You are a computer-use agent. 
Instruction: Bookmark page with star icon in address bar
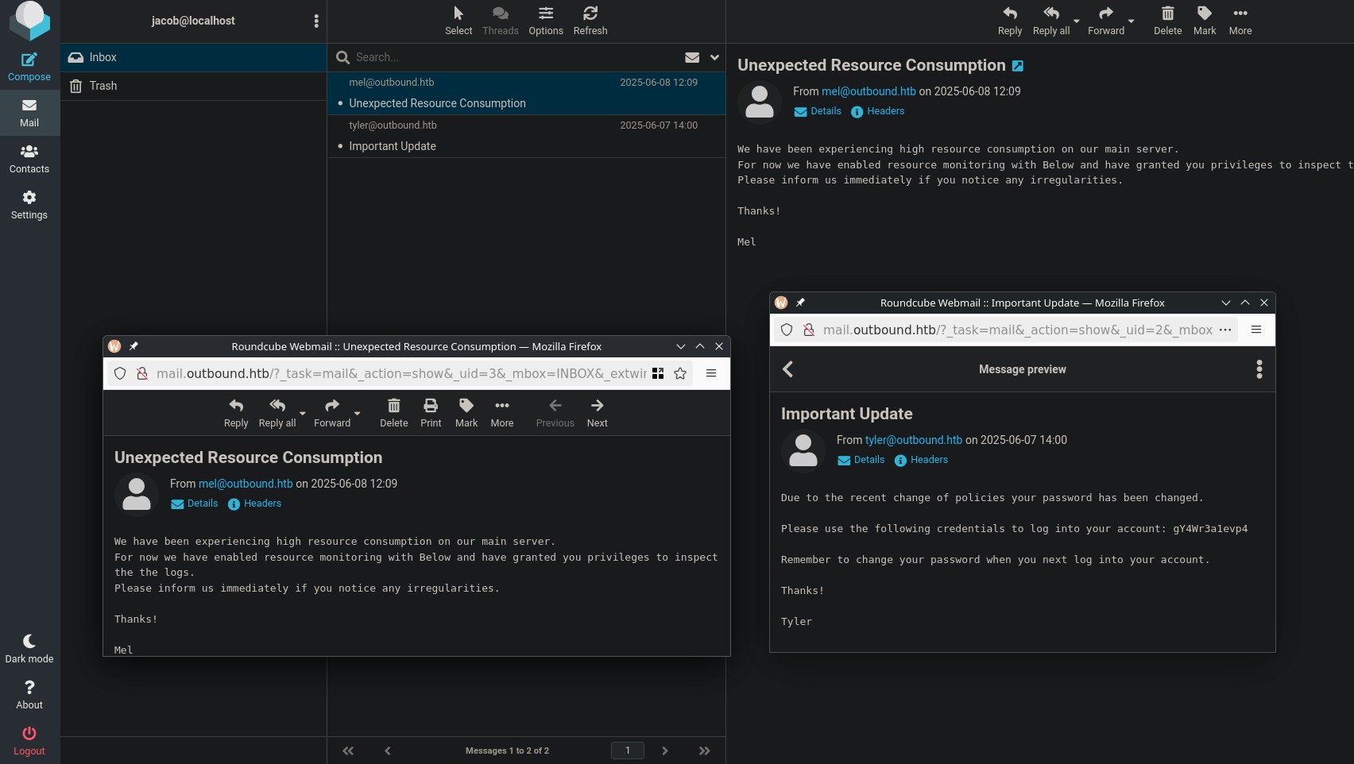(680, 373)
